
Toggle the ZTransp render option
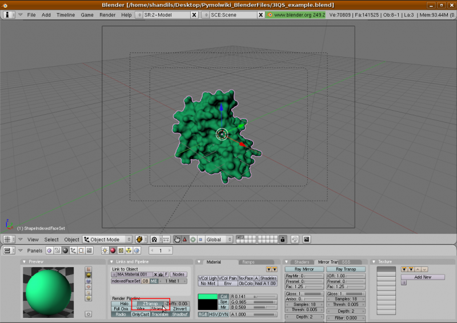(x=150, y=304)
